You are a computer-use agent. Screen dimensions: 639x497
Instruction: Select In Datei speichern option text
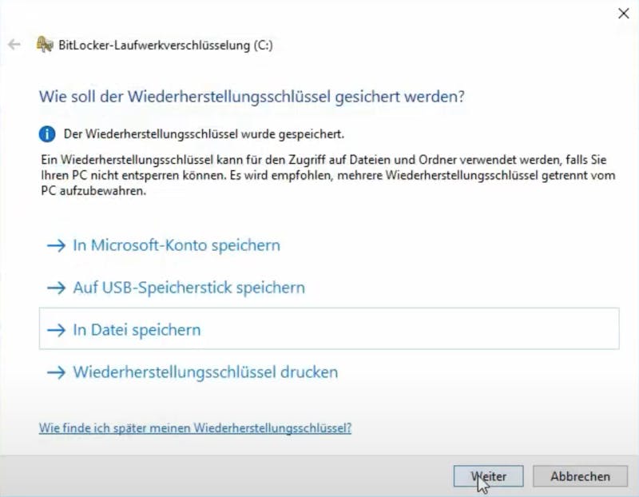point(137,330)
